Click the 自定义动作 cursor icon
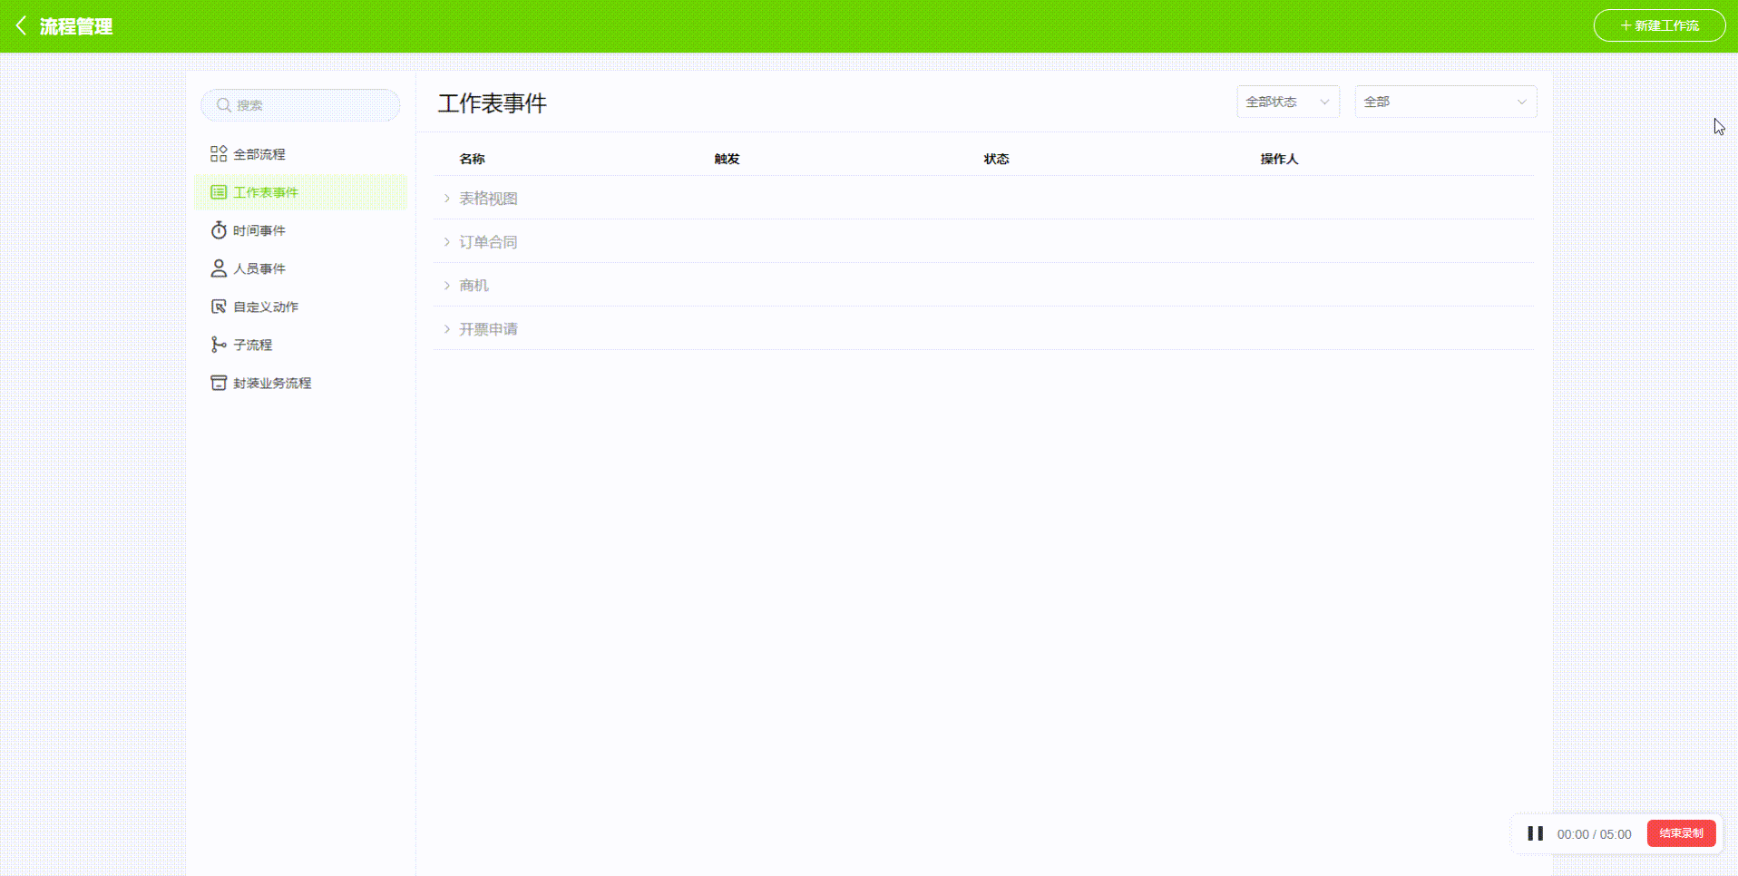This screenshot has width=1738, height=876. 219,307
